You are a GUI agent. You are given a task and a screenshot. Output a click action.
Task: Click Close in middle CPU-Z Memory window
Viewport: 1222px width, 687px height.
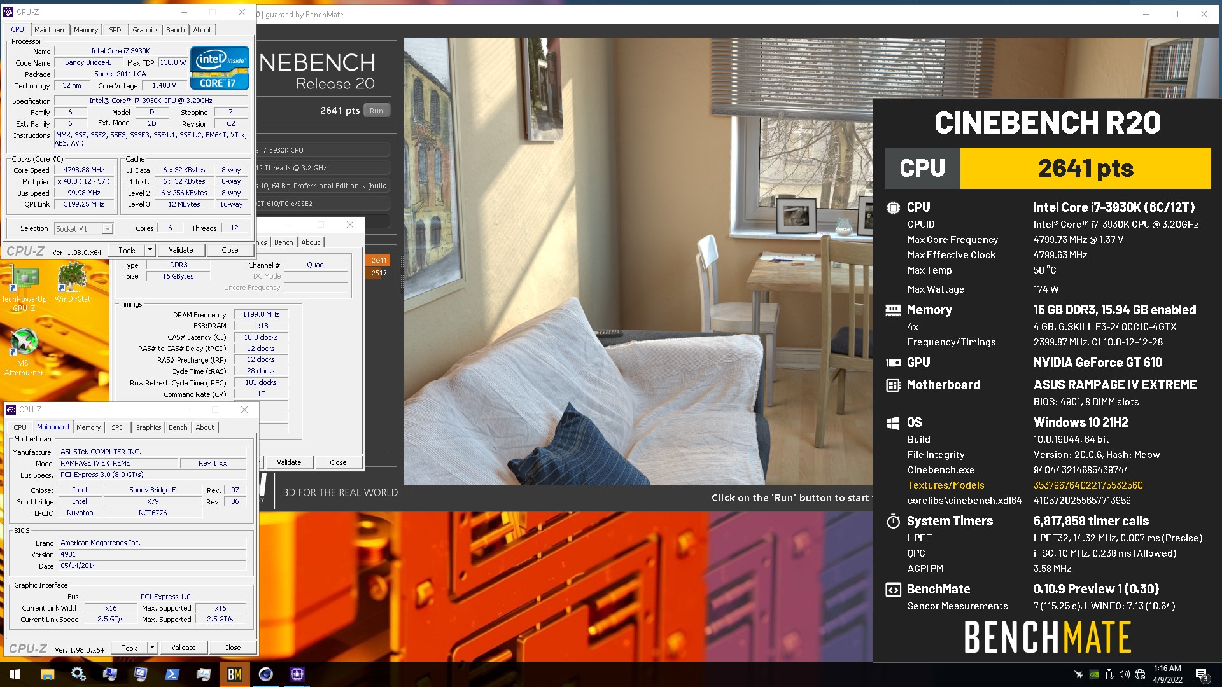(x=338, y=462)
